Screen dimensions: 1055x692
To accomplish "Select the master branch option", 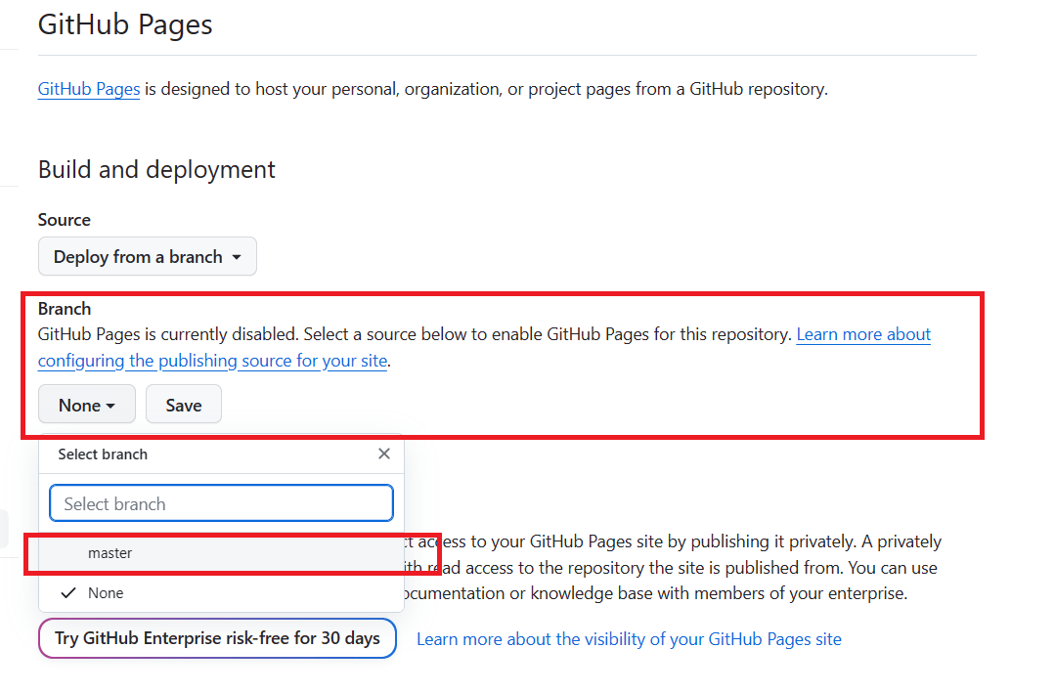I will [221, 553].
